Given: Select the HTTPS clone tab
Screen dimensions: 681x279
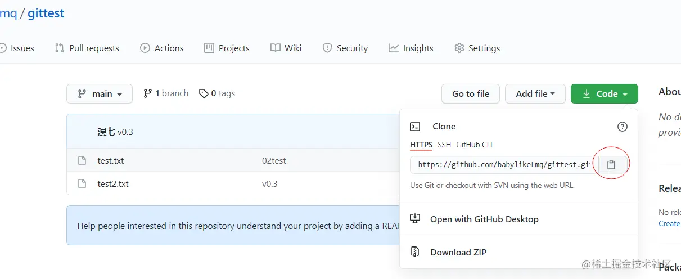Looking at the screenshot, I should pyautogui.click(x=421, y=145).
